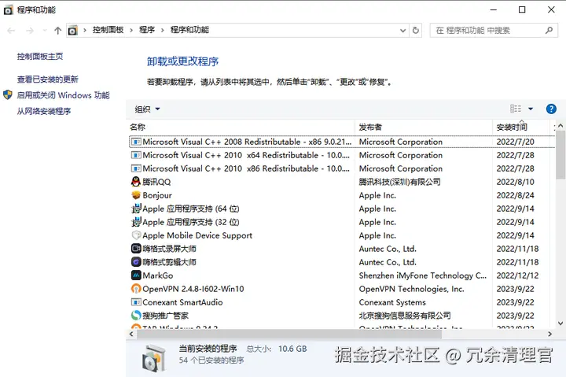The height and width of the screenshot is (377, 566).
Task: Click the installed programs disc icon
Action: [153, 358]
